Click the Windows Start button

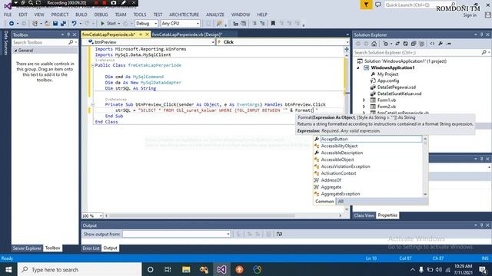8,269
